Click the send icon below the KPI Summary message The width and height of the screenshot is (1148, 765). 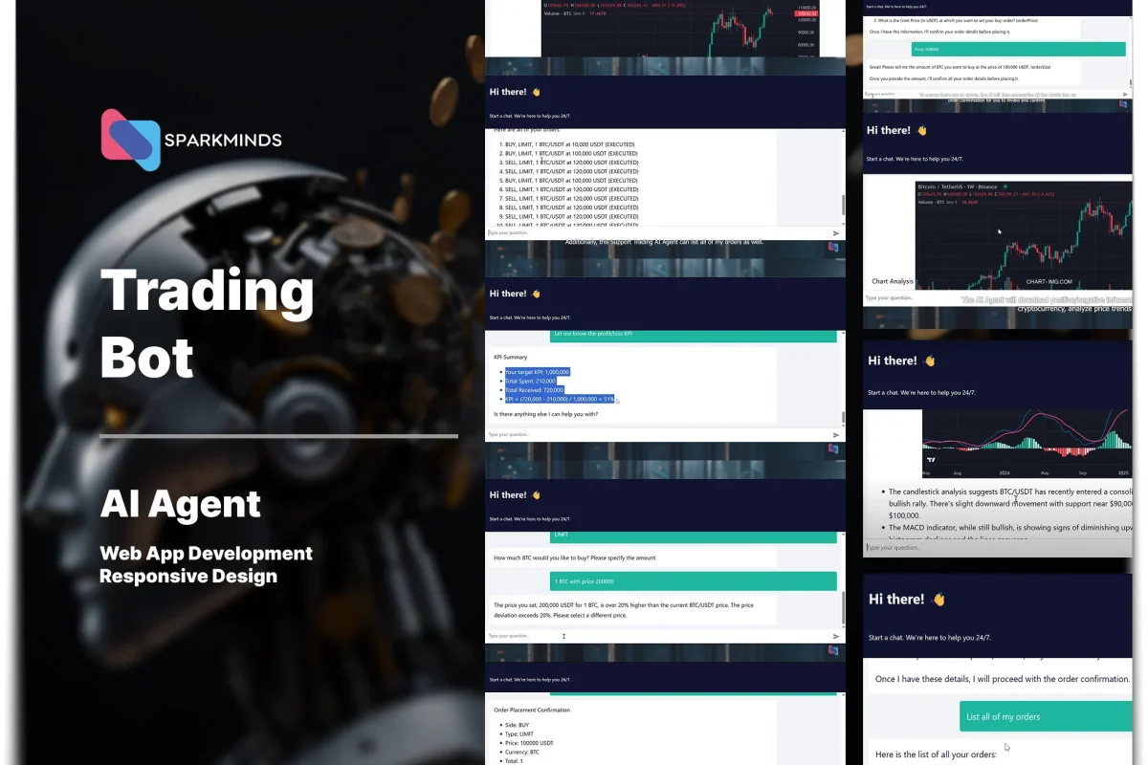[836, 434]
